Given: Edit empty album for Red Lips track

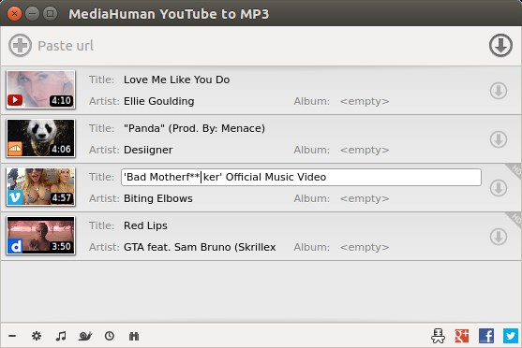Looking at the screenshot, I should [365, 247].
